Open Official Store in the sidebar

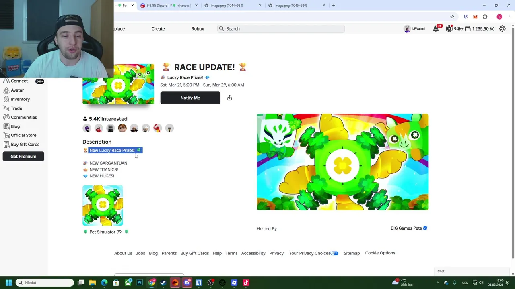pos(23,135)
